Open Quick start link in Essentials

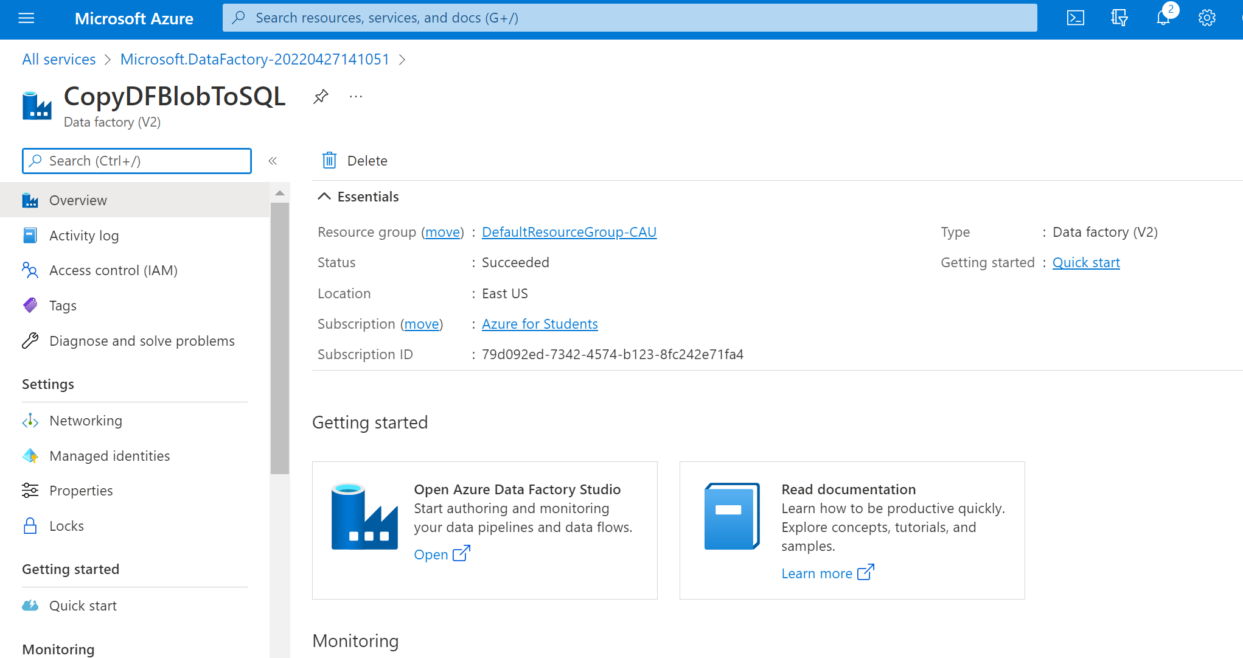pos(1086,262)
